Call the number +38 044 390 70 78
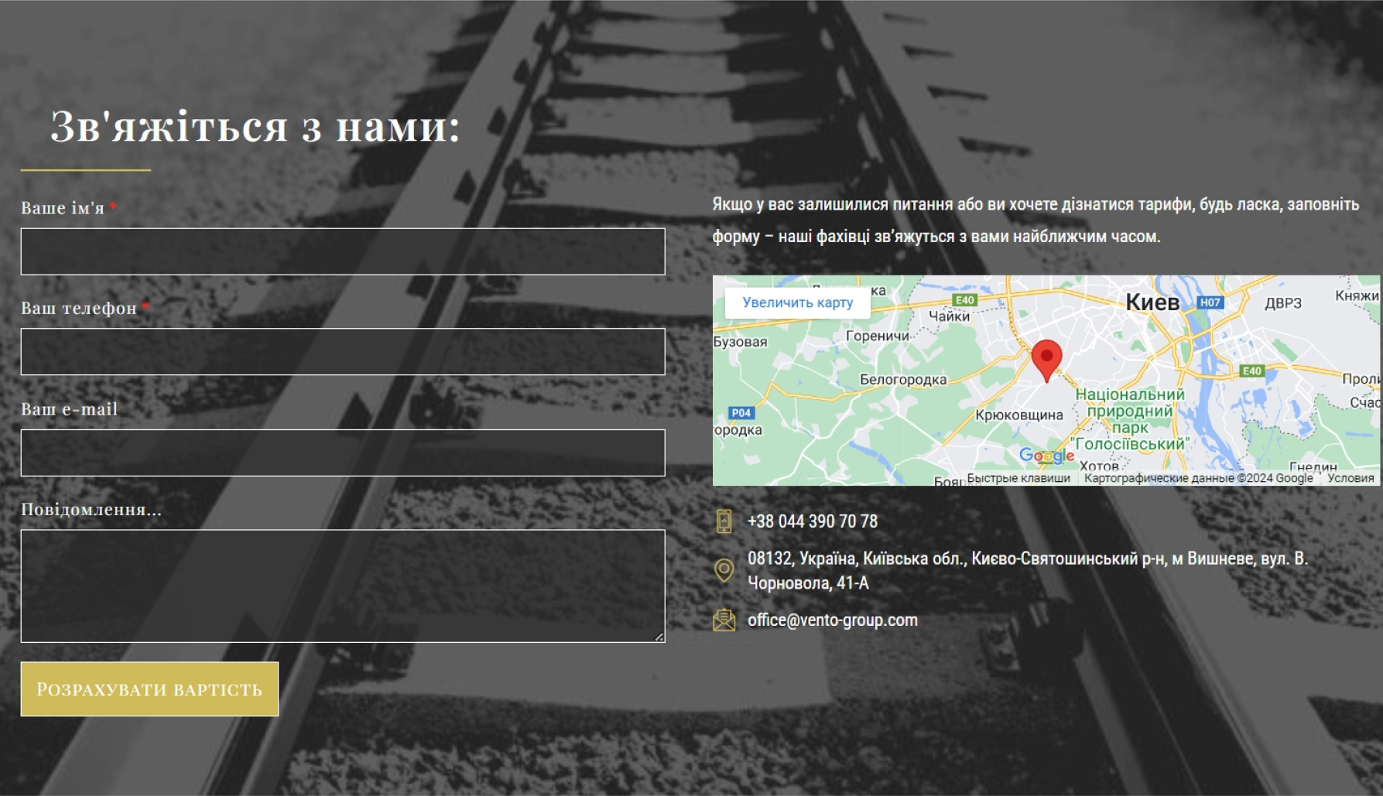This screenshot has height=796, width=1383. (x=813, y=521)
